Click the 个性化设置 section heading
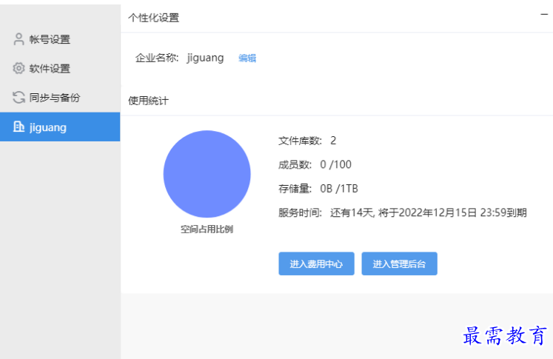Viewport: 553px width, 359px height. (x=154, y=18)
